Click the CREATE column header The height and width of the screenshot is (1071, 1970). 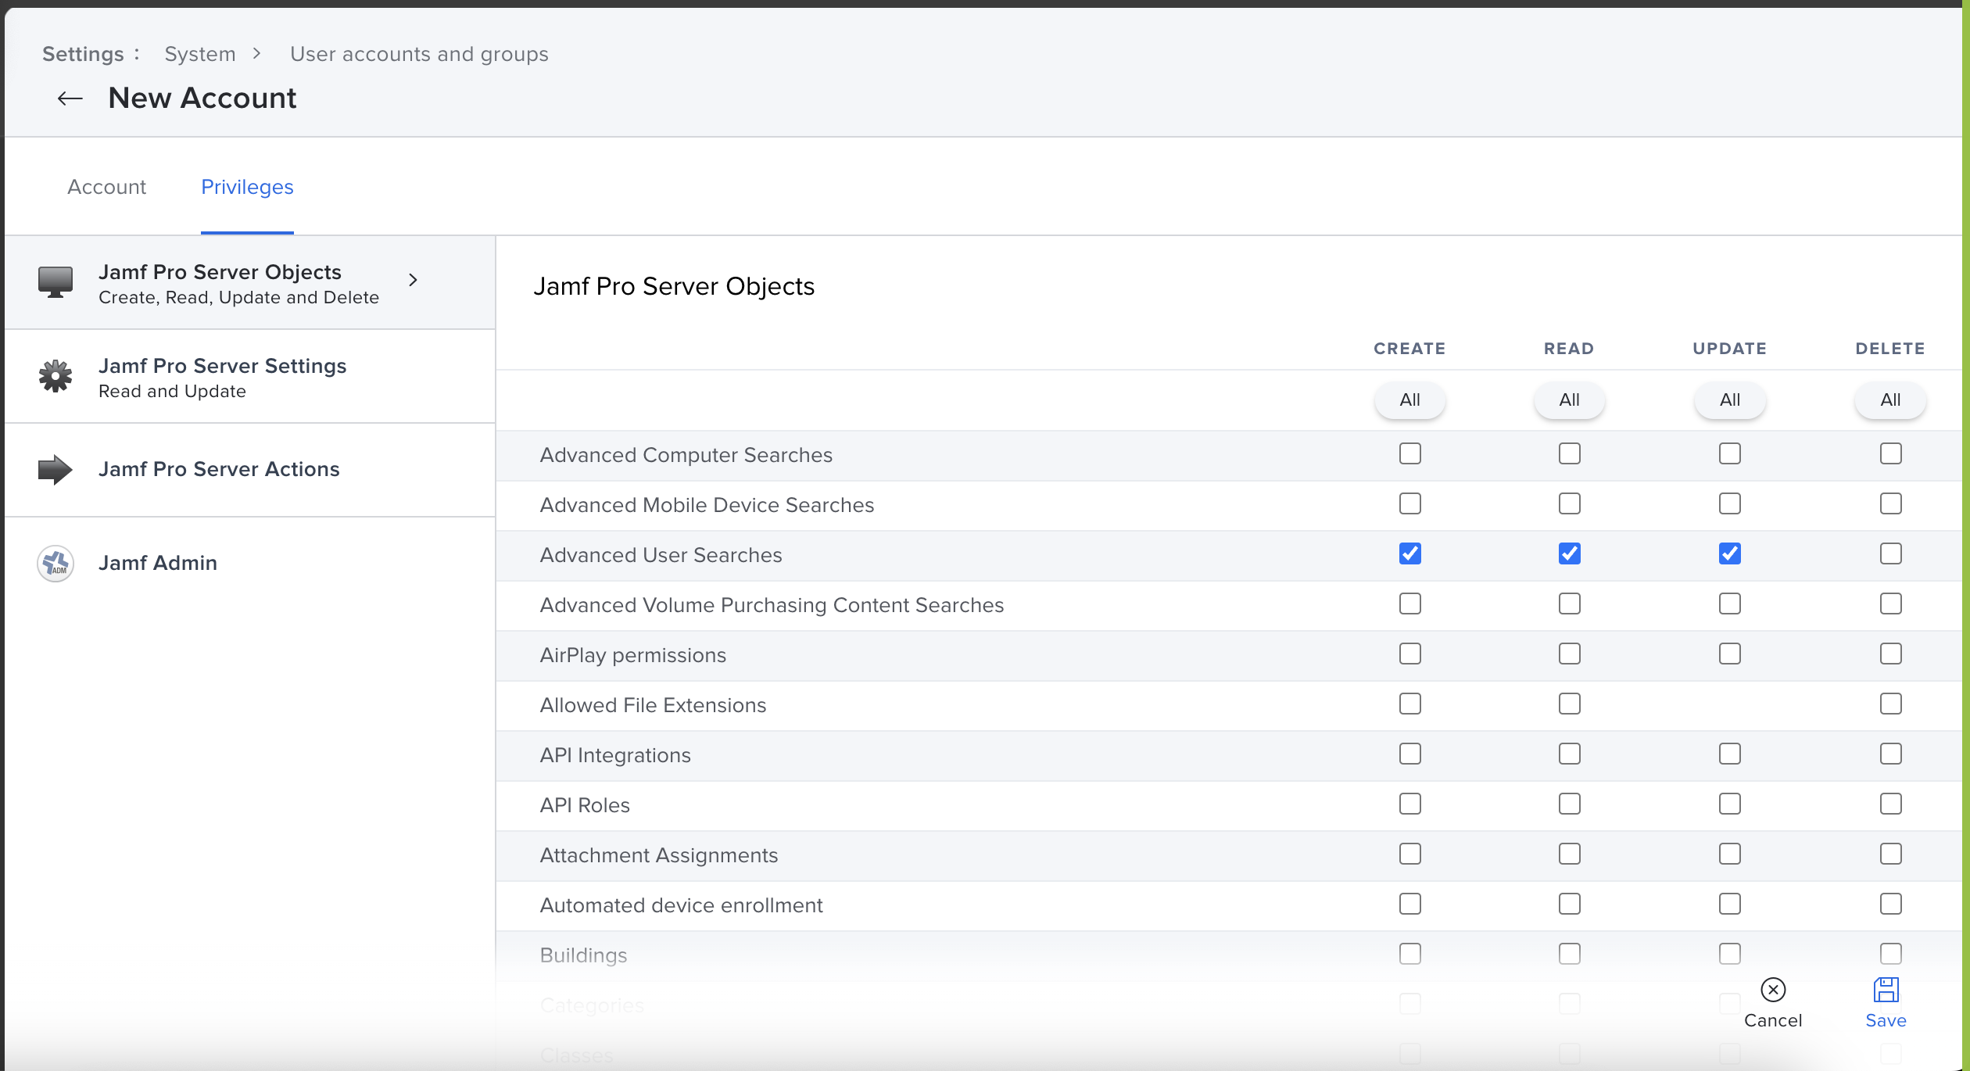[1409, 349]
